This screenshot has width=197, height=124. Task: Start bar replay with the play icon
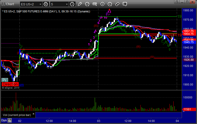[x=102, y=4]
